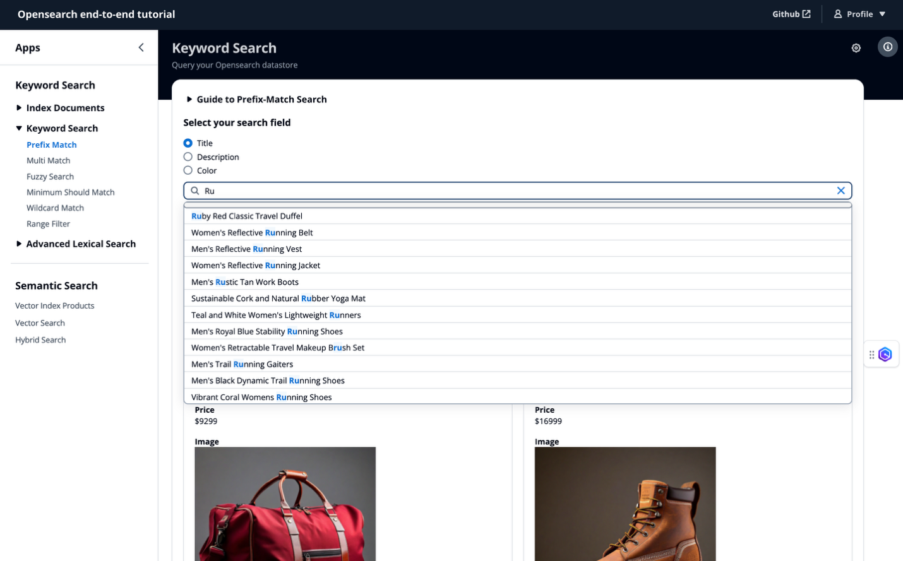Clear the search input with the X icon

(x=841, y=191)
